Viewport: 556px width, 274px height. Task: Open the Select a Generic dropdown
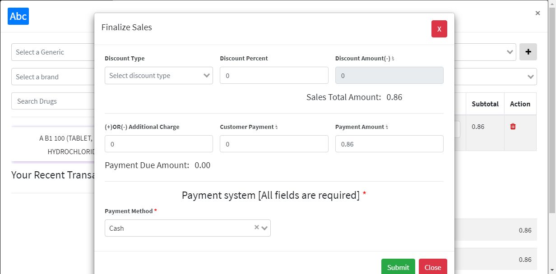click(52, 52)
